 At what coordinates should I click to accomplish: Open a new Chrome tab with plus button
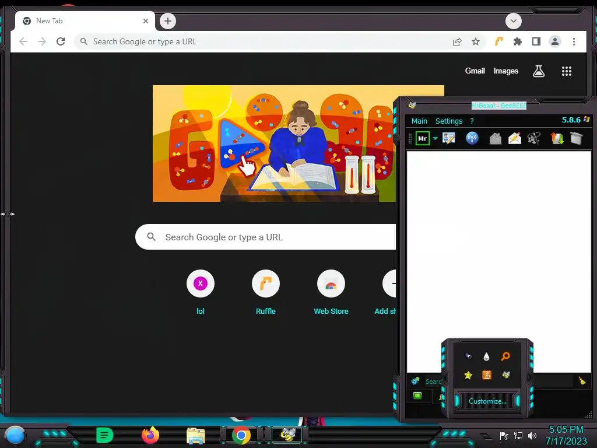click(x=168, y=21)
